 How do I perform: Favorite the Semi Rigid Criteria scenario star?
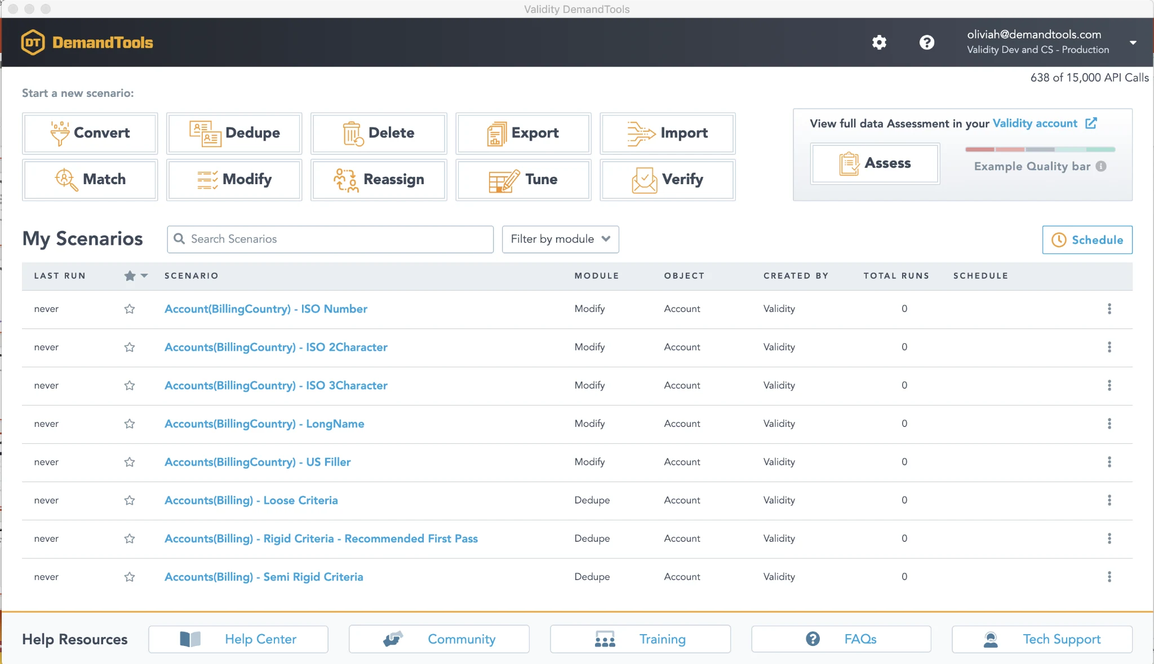pos(130,577)
